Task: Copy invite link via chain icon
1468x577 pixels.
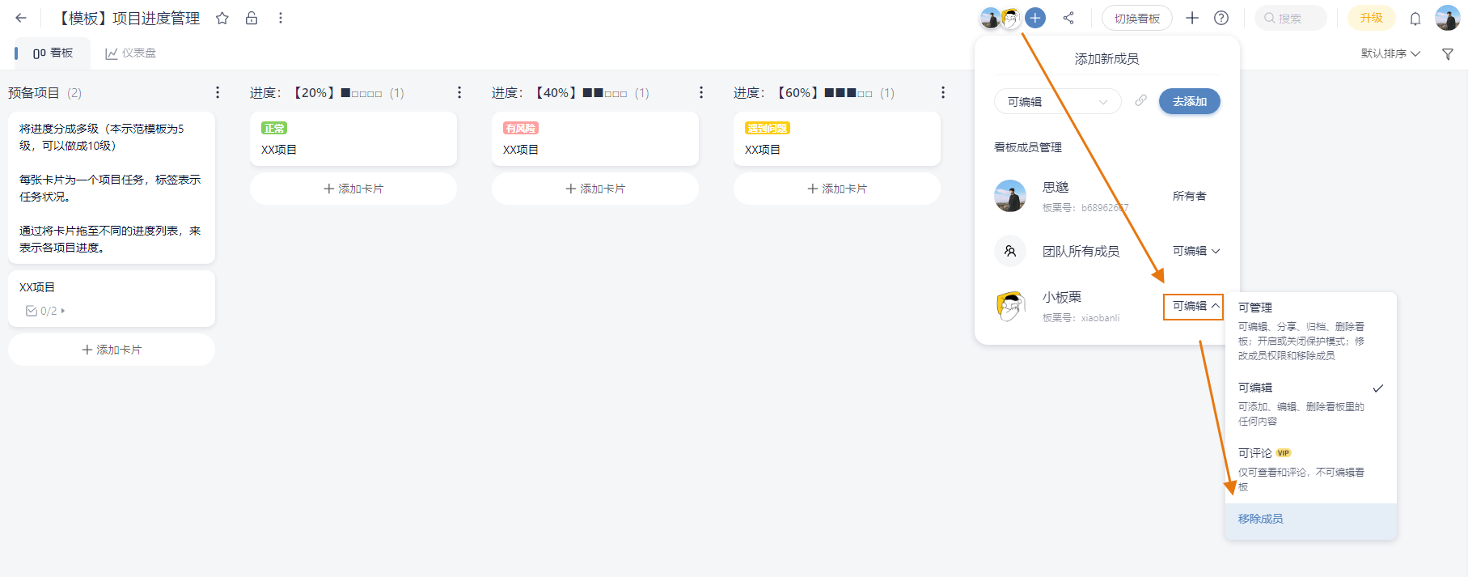Action: 1140,101
